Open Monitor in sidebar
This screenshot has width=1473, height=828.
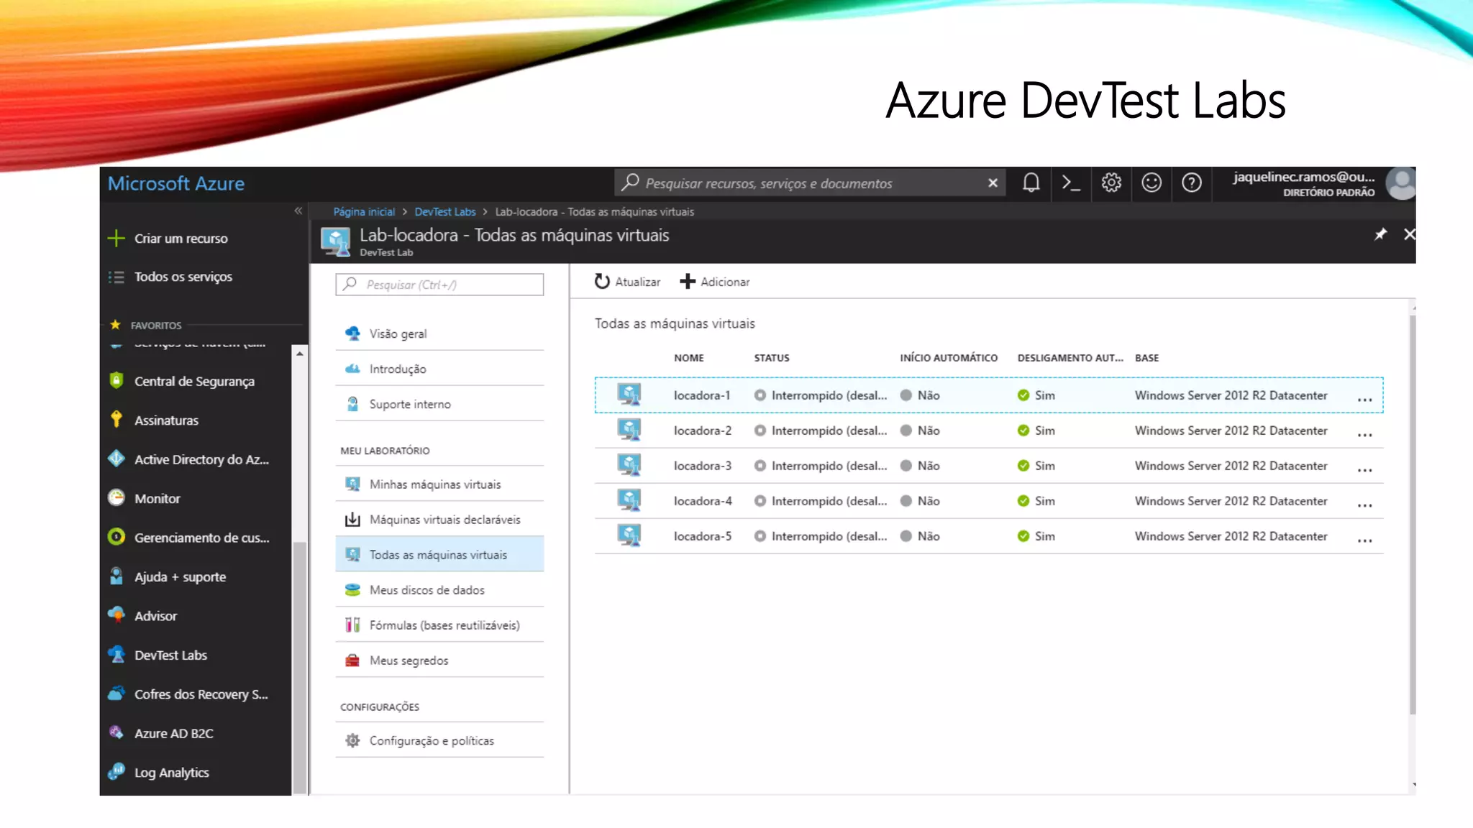click(x=157, y=498)
